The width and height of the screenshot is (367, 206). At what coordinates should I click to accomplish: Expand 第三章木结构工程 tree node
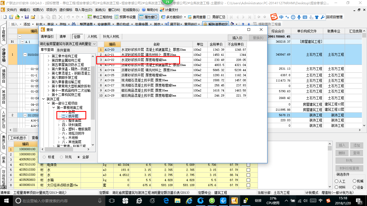(49, 56)
